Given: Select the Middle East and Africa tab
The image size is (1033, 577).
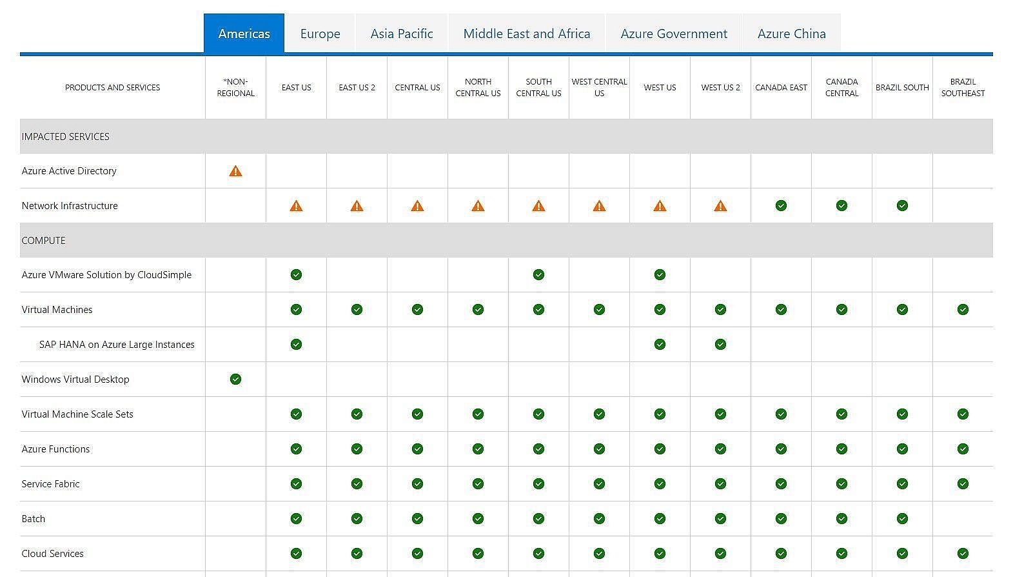Looking at the screenshot, I should click(526, 34).
